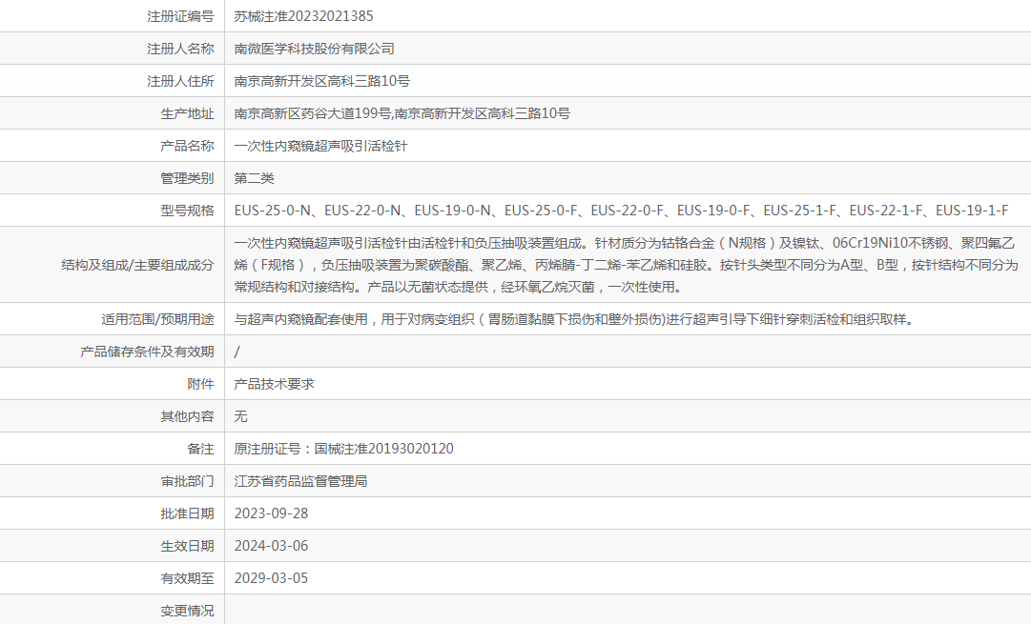Image resolution: width=1031 pixels, height=624 pixels.
Task: Click the 型号规格 label
Action: 187,211
